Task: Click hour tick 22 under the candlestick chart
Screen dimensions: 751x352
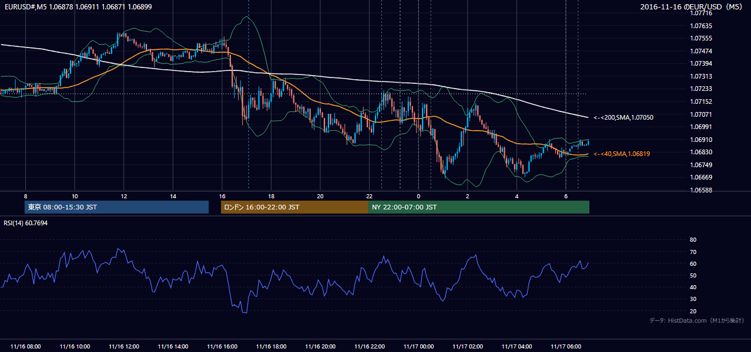Action: pos(369,196)
